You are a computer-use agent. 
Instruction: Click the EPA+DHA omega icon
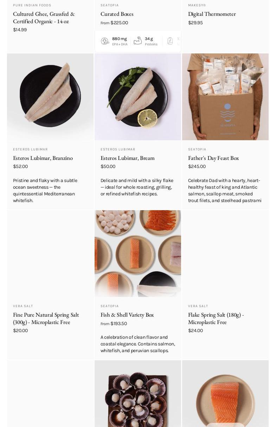click(x=105, y=41)
